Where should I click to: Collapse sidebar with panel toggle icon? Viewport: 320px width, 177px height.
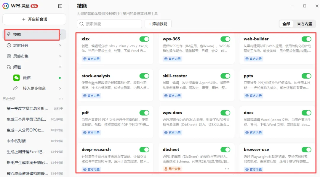(60, 6)
